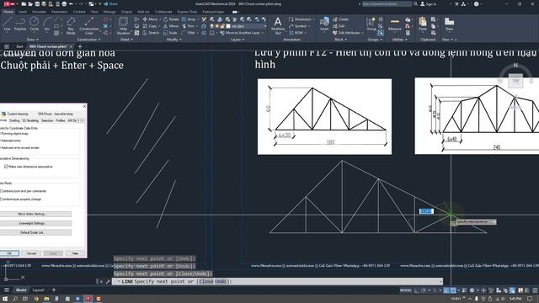Open the Measure tool
This screenshot has width=539, height=303.
click(x=395, y=24)
